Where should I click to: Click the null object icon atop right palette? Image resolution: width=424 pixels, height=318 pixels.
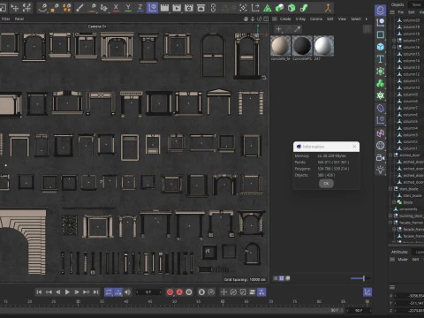(381, 11)
